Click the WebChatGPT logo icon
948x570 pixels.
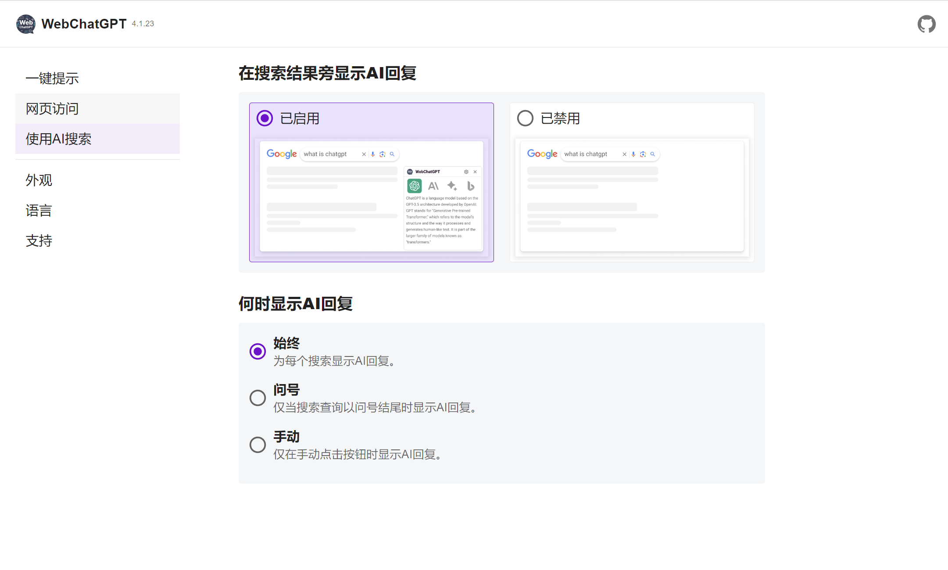tap(26, 24)
